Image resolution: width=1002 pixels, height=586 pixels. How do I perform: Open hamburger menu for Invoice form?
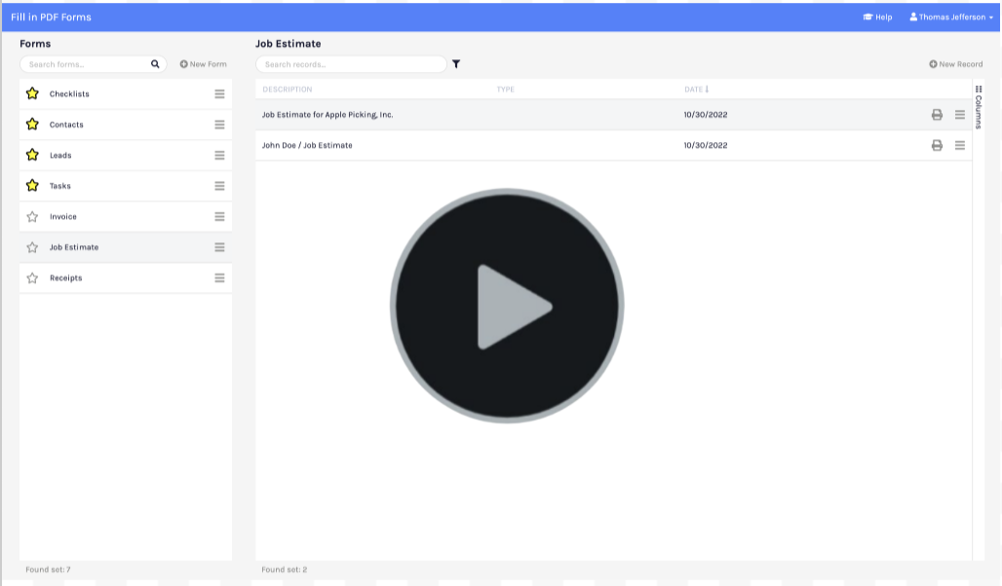click(x=219, y=217)
